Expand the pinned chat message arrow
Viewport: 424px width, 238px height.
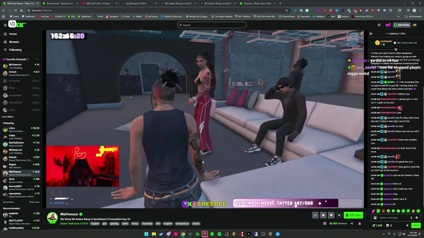point(396,50)
